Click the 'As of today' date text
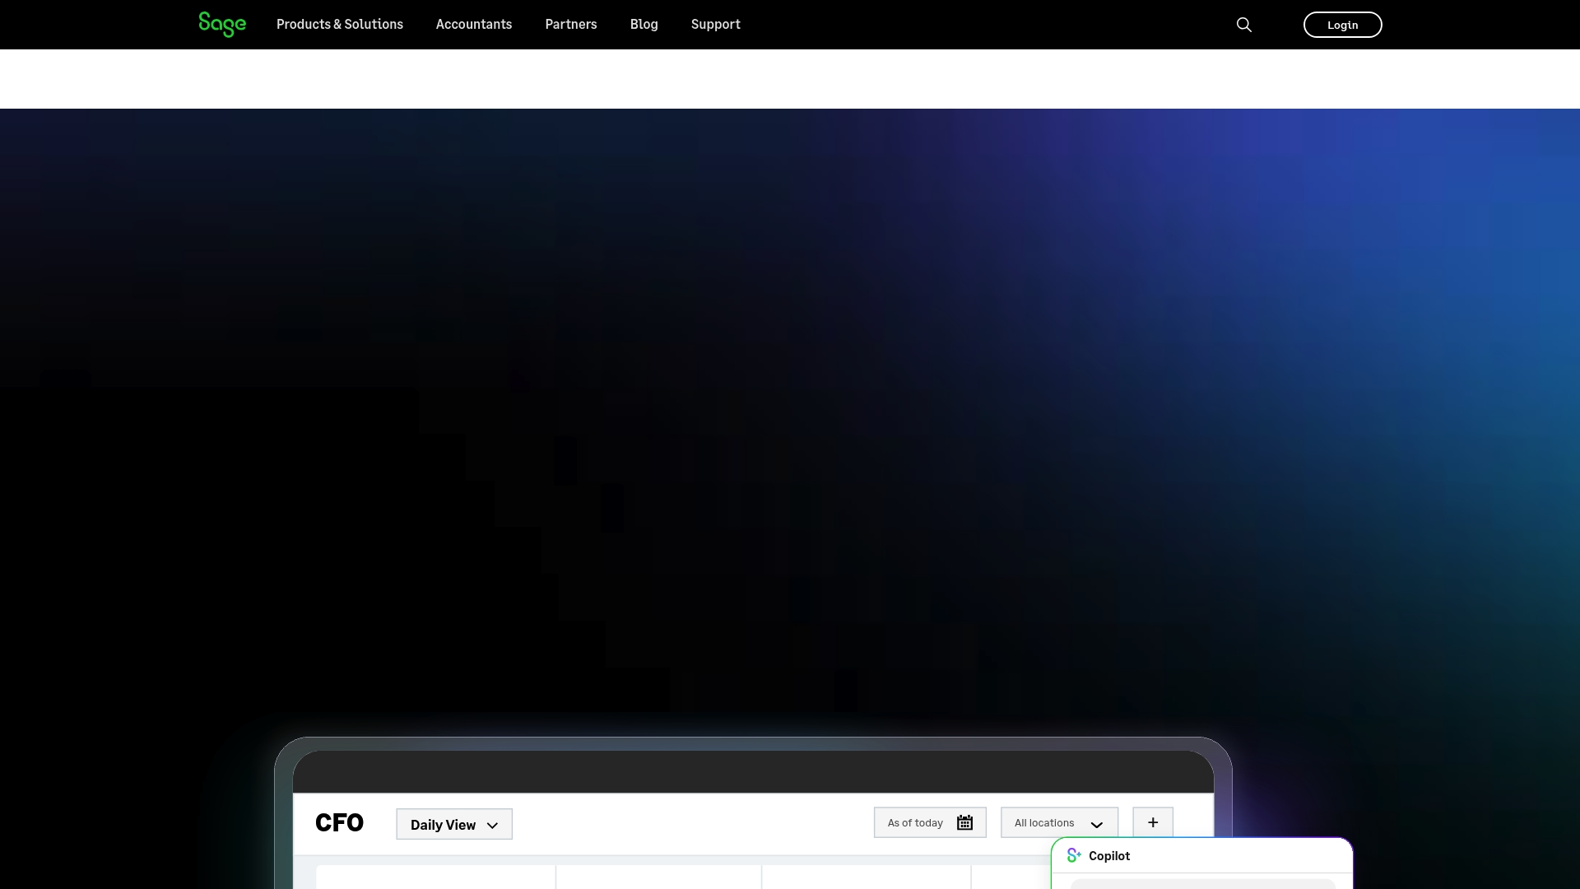 (915, 822)
